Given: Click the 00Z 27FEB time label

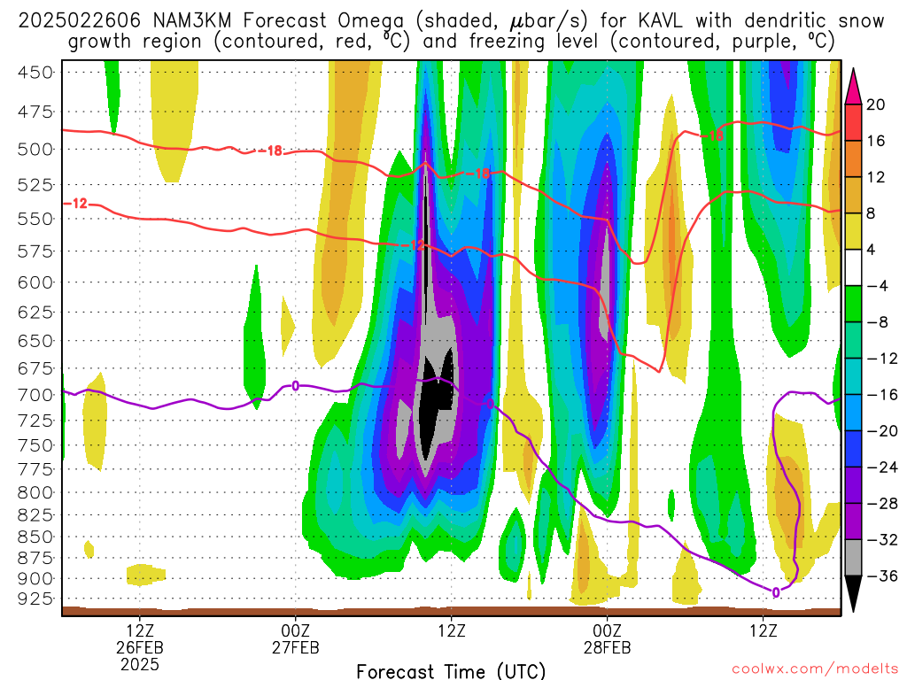Looking at the screenshot, I should pos(296,638).
